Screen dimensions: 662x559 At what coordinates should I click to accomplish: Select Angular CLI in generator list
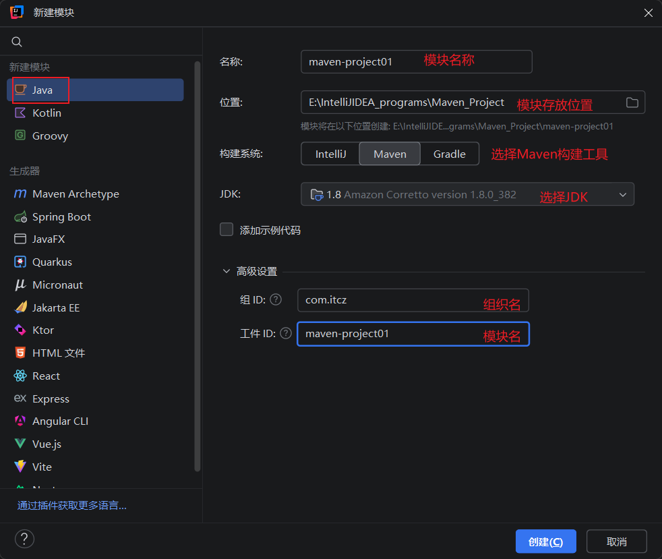(x=95, y=421)
